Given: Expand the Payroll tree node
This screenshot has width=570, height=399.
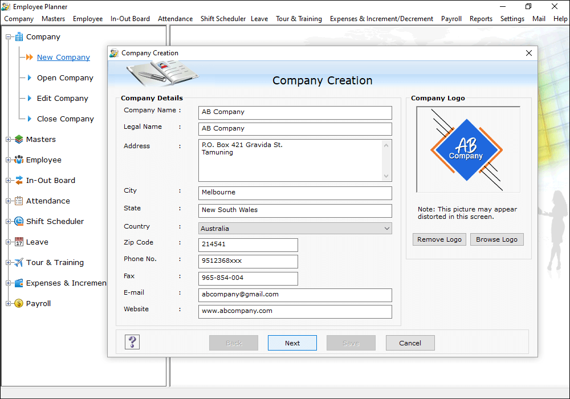Looking at the screenshot, I should [8, 303].
